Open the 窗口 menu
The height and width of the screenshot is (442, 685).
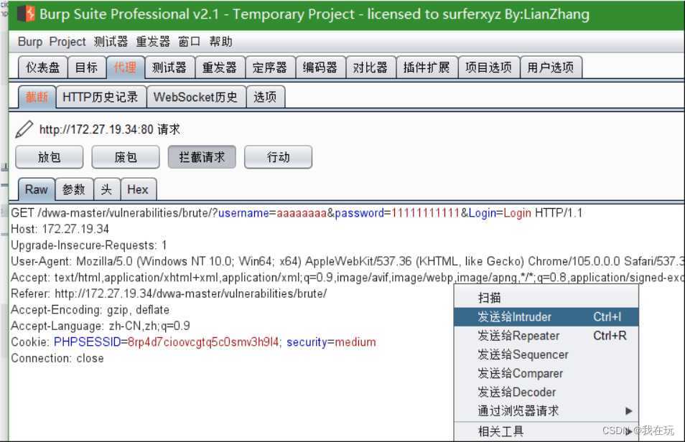[x=189, y=42]
